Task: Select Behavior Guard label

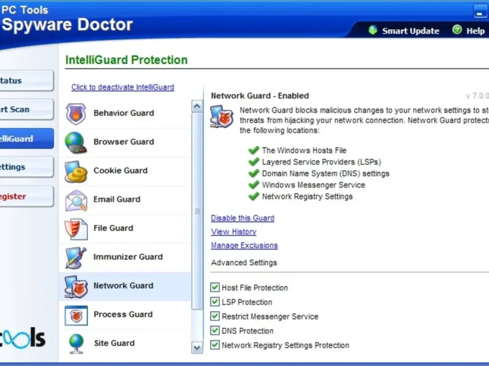Action: 124,113
